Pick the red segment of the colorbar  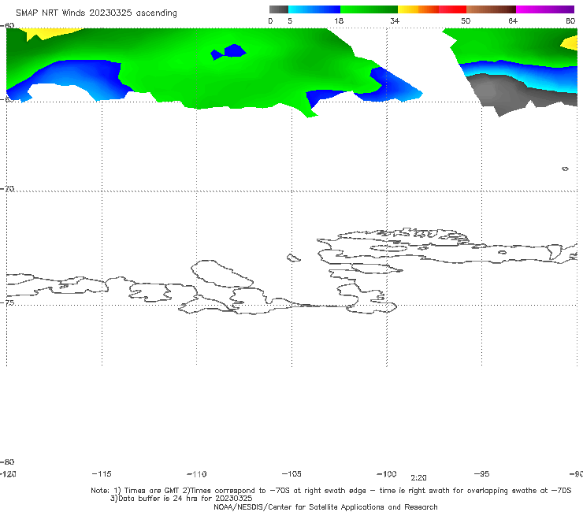452,9
